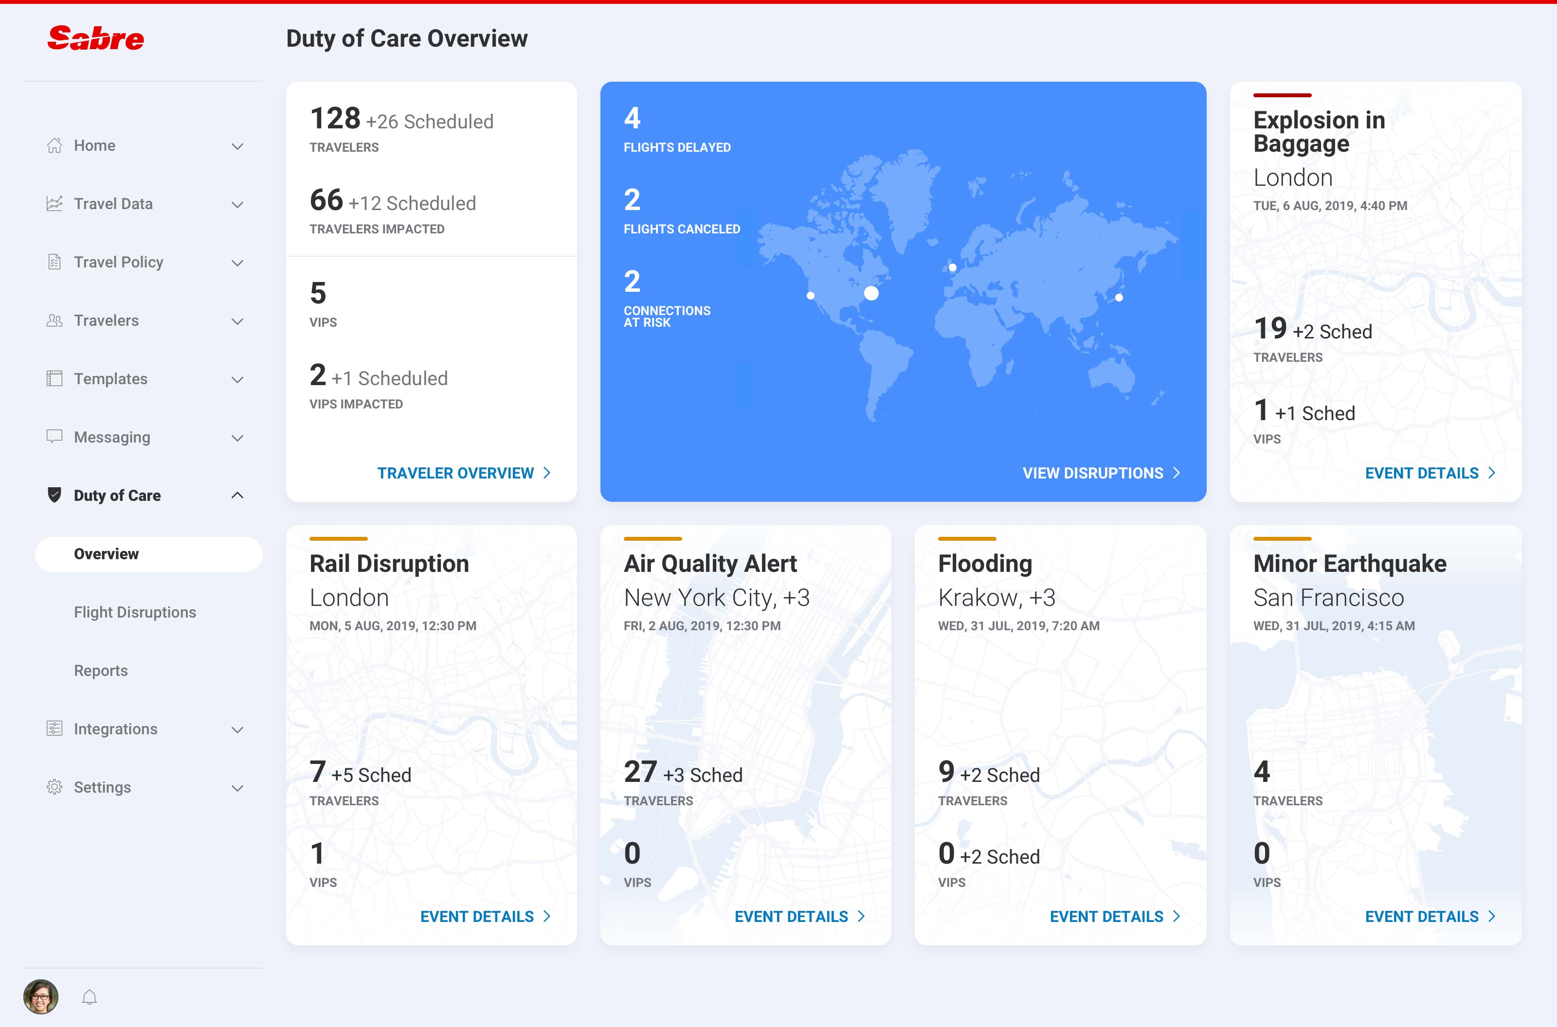
Task: Click the Travel Policy document icon
Action: (54, 262)
